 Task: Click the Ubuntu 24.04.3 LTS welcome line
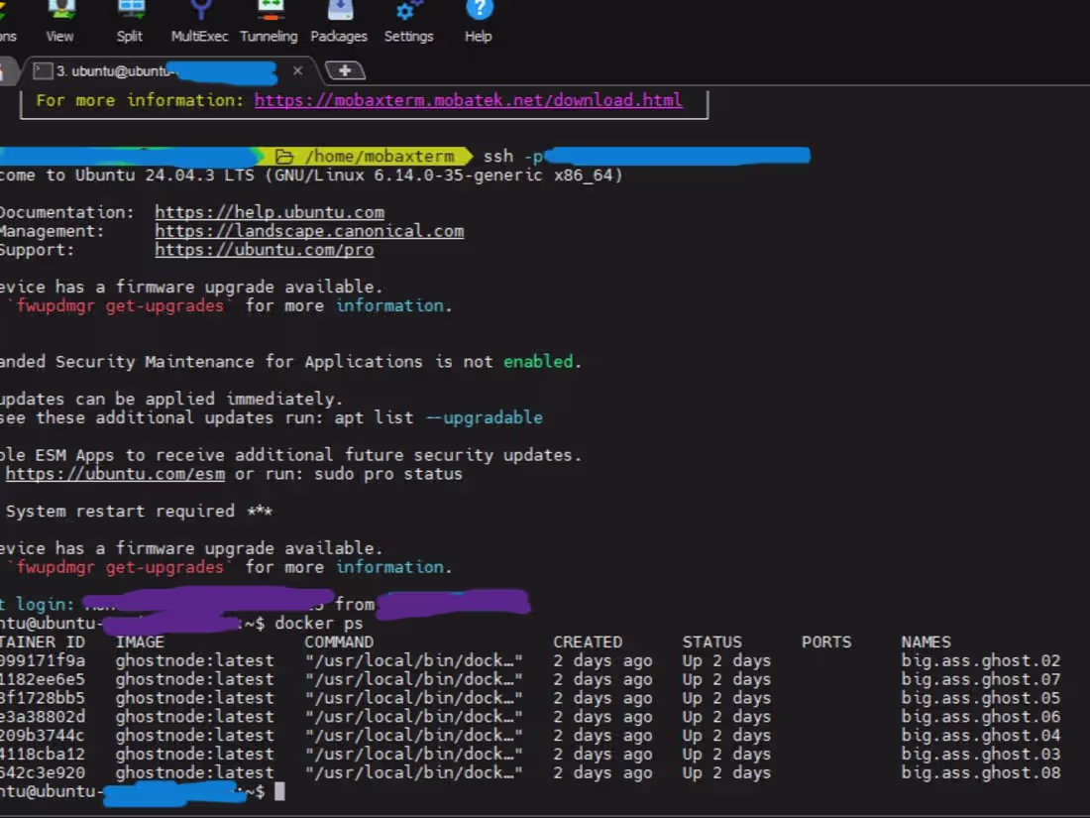(311, 175)
